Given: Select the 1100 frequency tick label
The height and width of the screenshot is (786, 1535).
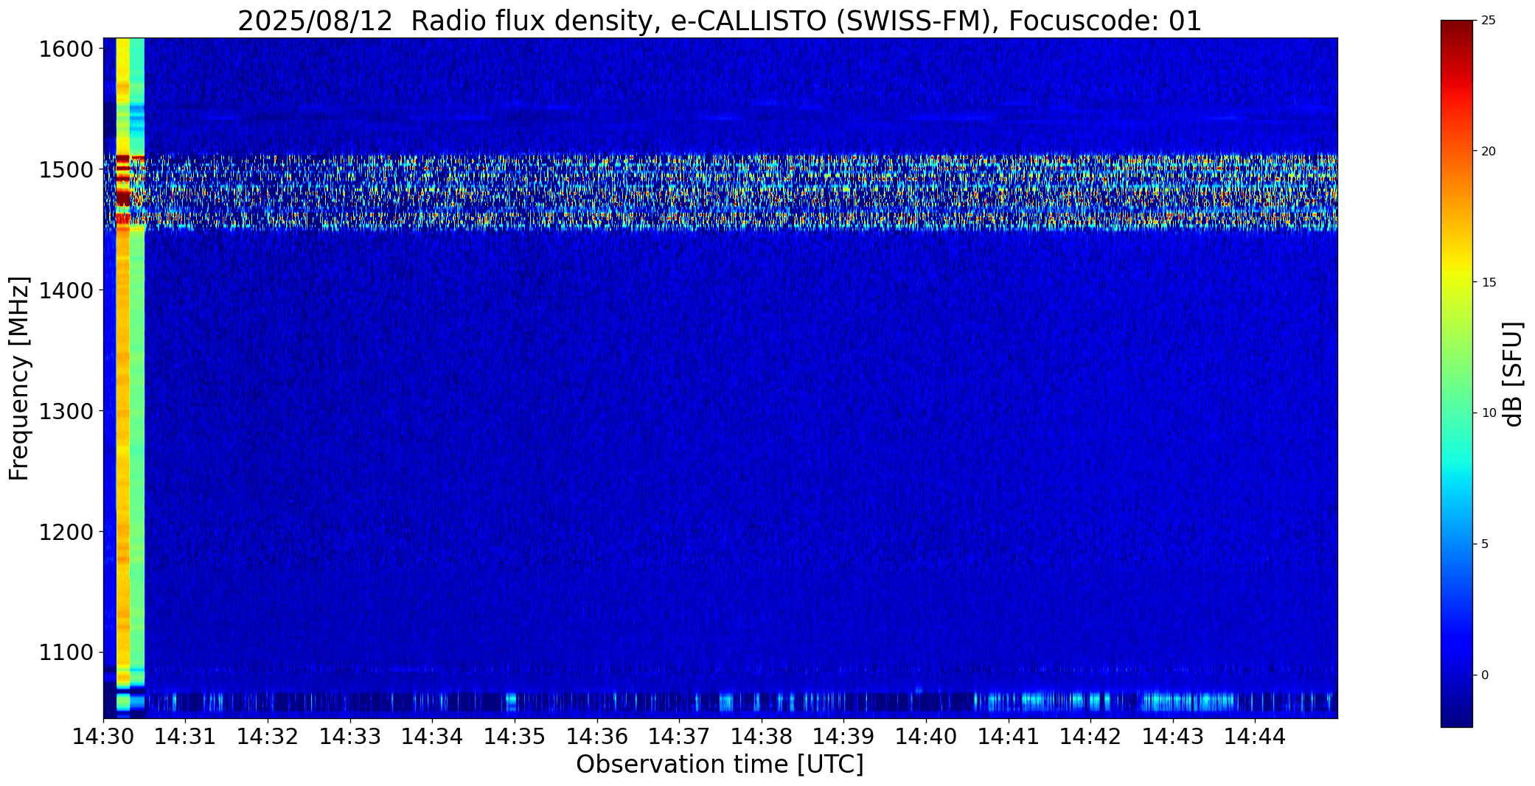Looking at the screenshot, I should 66,653.
